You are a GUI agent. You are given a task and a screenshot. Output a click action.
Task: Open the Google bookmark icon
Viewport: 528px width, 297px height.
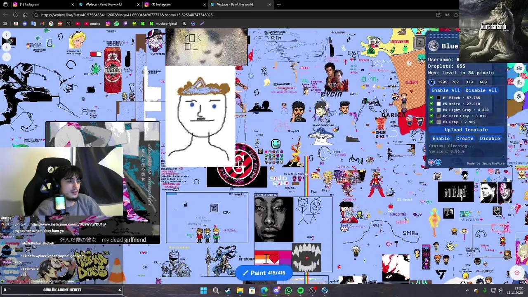pos(51,24)
